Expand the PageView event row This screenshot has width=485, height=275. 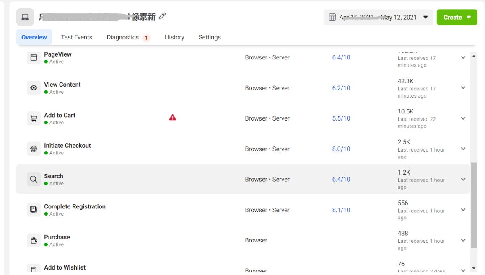pyautogui.click(x=463, y=57)
